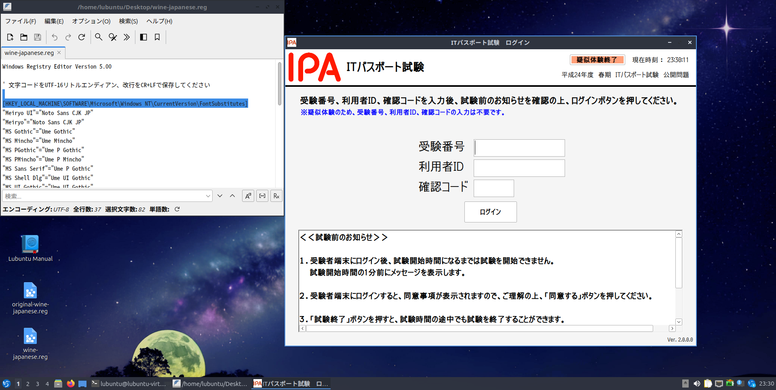Toggle Whole Word matching in the search bar
Viewport: 776px width, 390px height.
click(x=262, y=196)
